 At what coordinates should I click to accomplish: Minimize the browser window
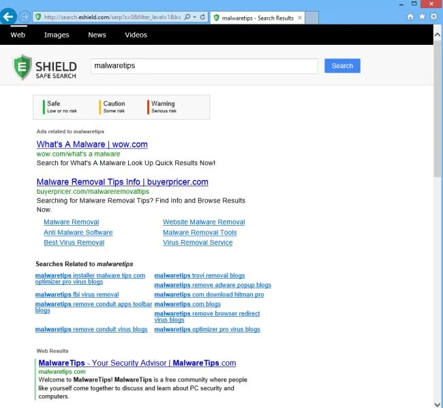click(x=401, y=4)
